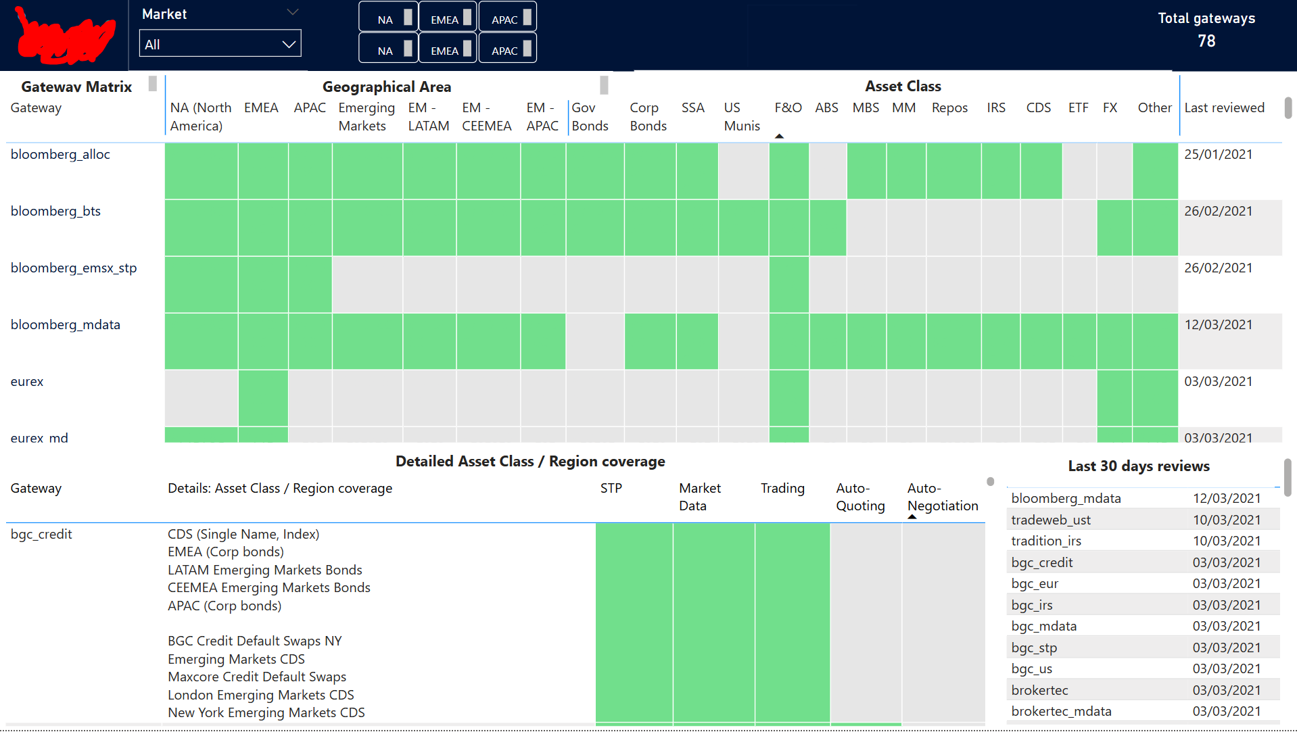This screenshot has width=1297, height=732.
Task: Open the Market dropdown showing All
Action: [x=220, y=44]
